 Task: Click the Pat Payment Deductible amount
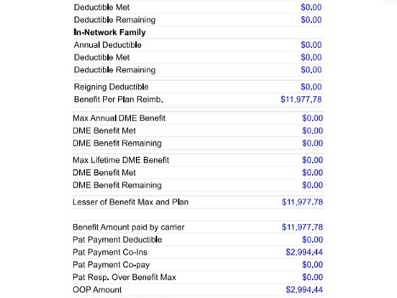coord(312,240)
